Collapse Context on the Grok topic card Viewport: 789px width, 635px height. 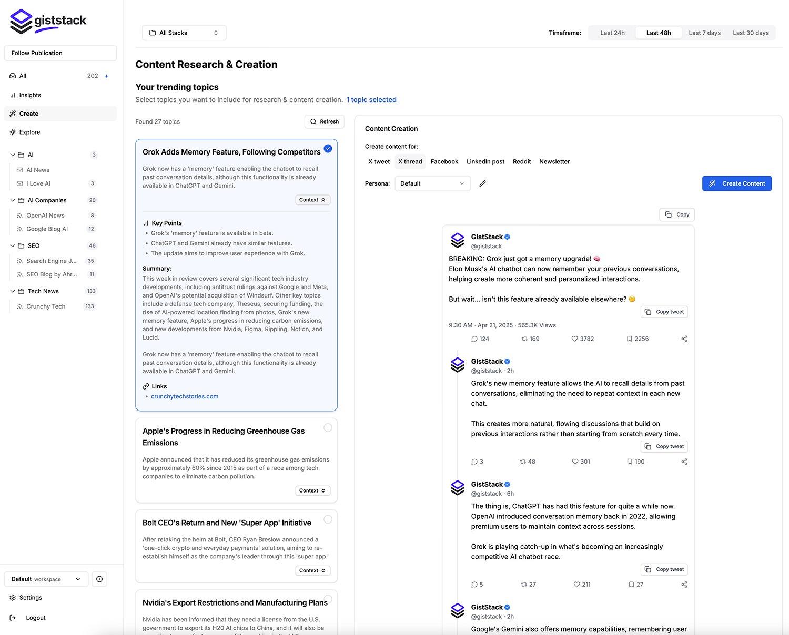[312, 200]
